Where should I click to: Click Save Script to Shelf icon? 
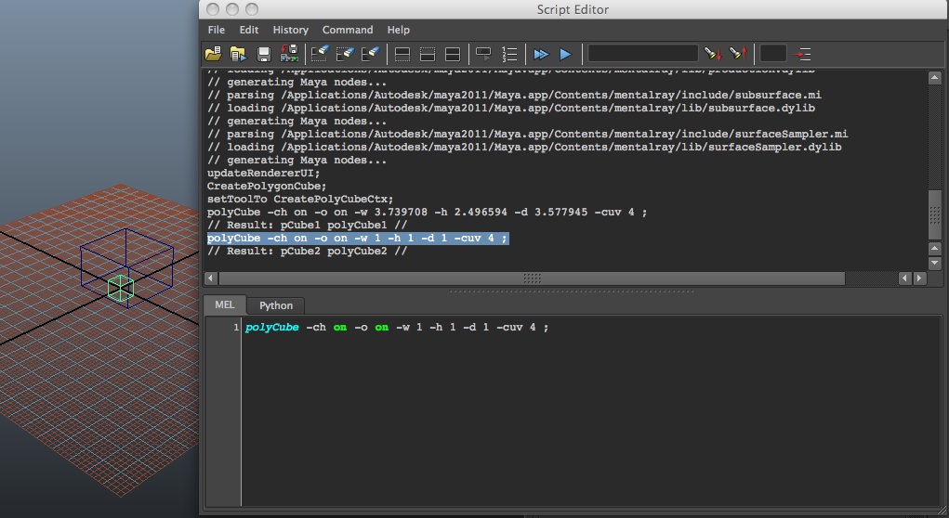pyautogui.click(x=288, y=54)
